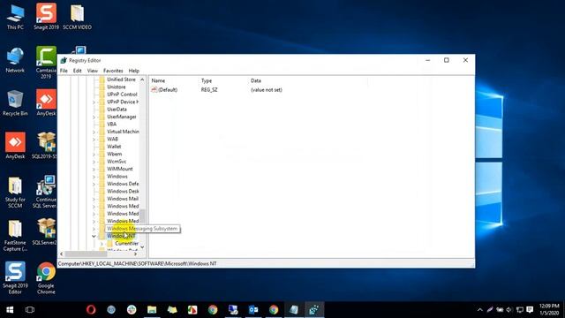Select the (Default) registry value
This screenshot has width=565, height=318.
point(168,90)
